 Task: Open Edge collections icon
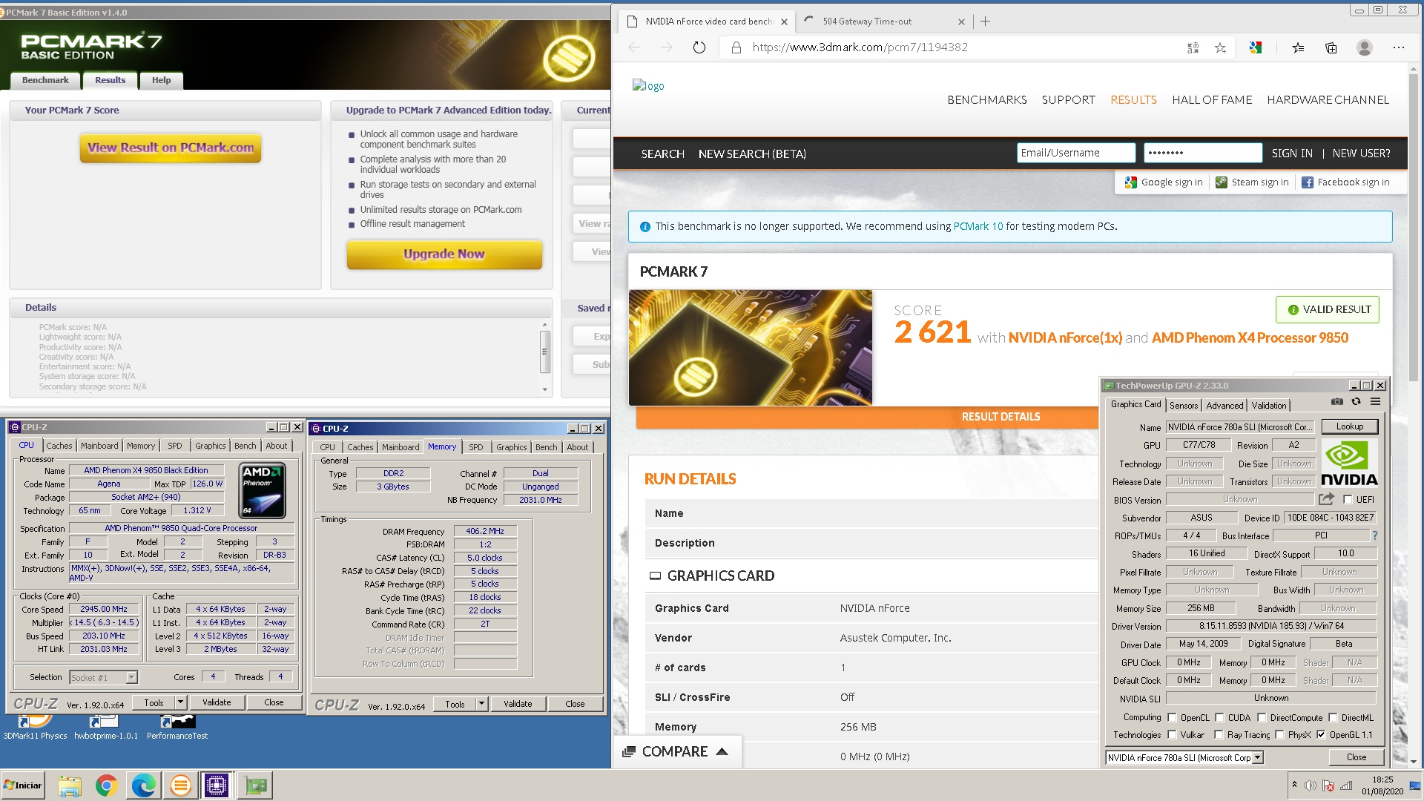point(1331,47)
